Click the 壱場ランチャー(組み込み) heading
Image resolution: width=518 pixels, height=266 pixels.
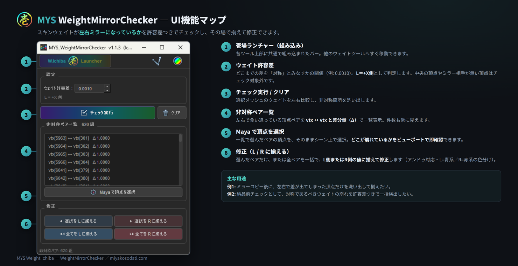(269, 46)
